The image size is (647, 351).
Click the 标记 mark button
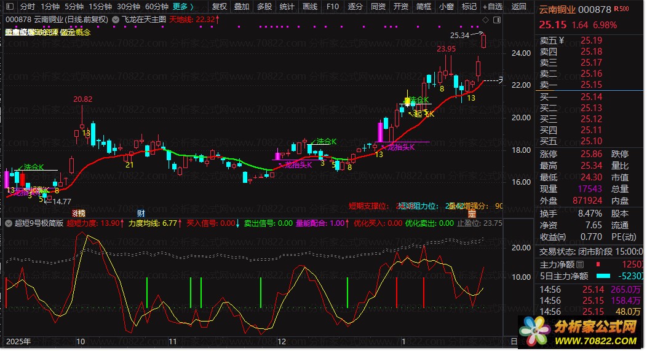tap(469, 7)
